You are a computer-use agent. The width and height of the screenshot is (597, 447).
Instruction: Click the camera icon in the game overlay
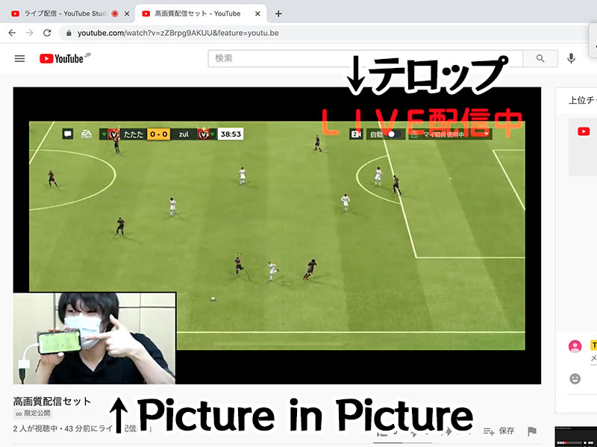point(356,134)
